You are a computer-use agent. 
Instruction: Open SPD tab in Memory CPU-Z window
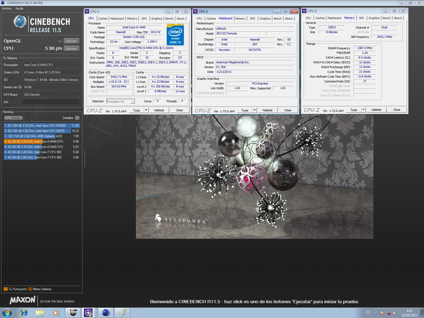361,18
